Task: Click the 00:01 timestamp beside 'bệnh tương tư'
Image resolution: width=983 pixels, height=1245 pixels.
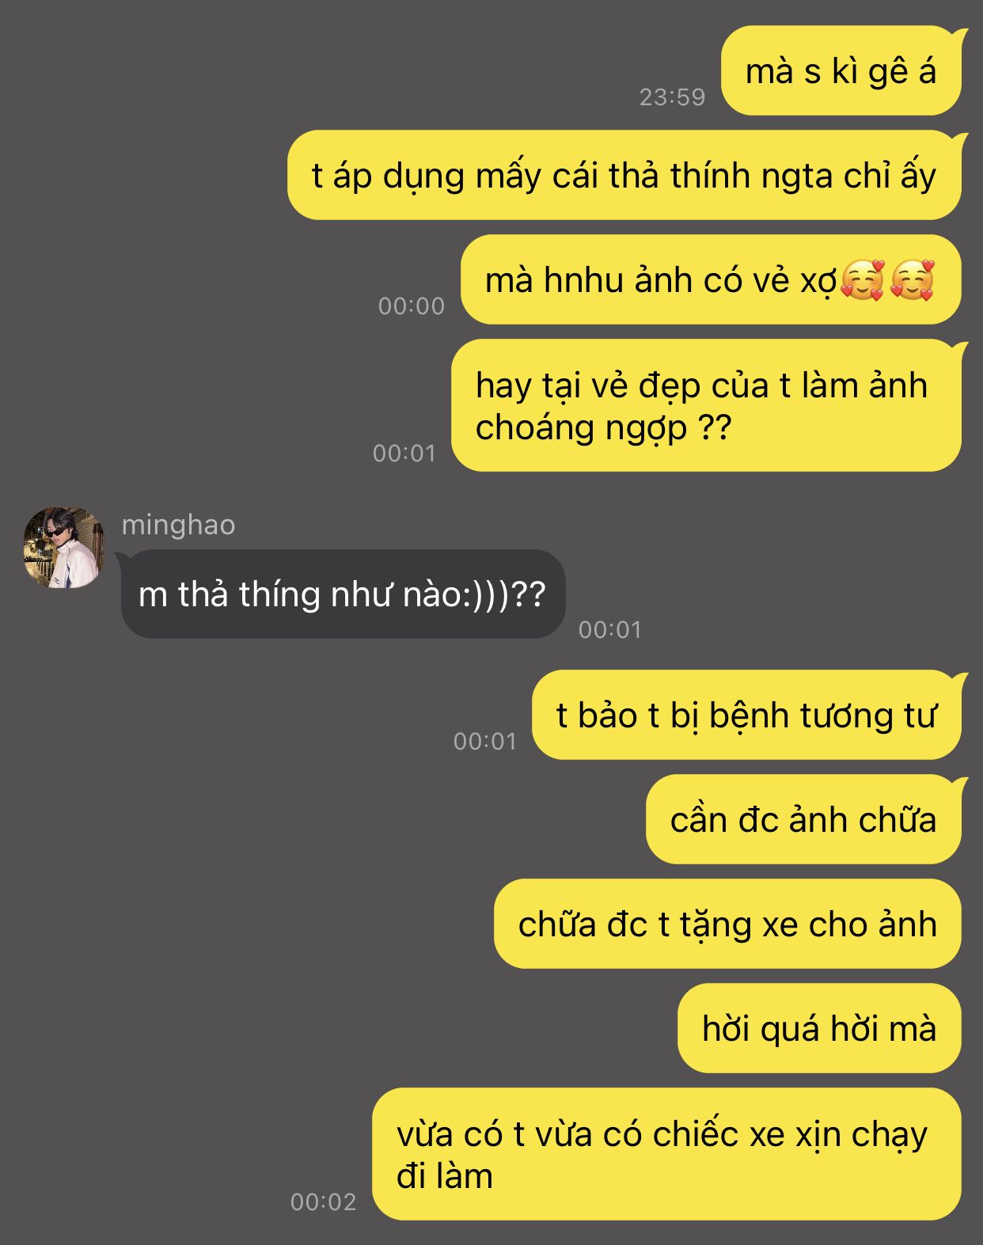Action: pyautogui.click(x=485, y=741)
